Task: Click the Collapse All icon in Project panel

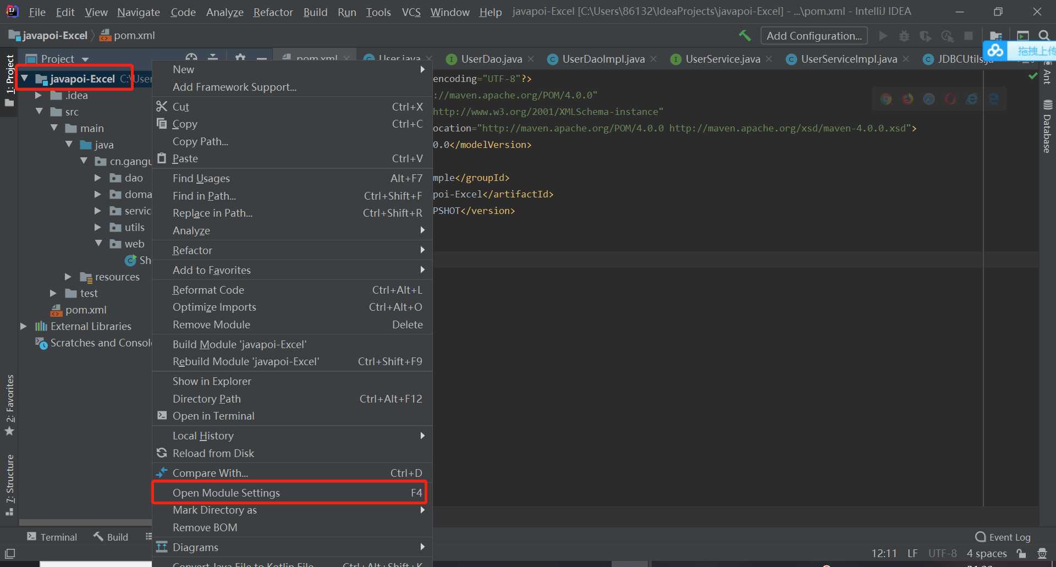Action: 213,58
